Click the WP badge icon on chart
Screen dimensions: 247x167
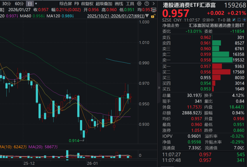pos(154,10)
